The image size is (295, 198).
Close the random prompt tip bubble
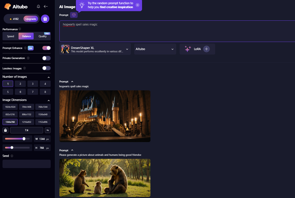pos(138,5)
